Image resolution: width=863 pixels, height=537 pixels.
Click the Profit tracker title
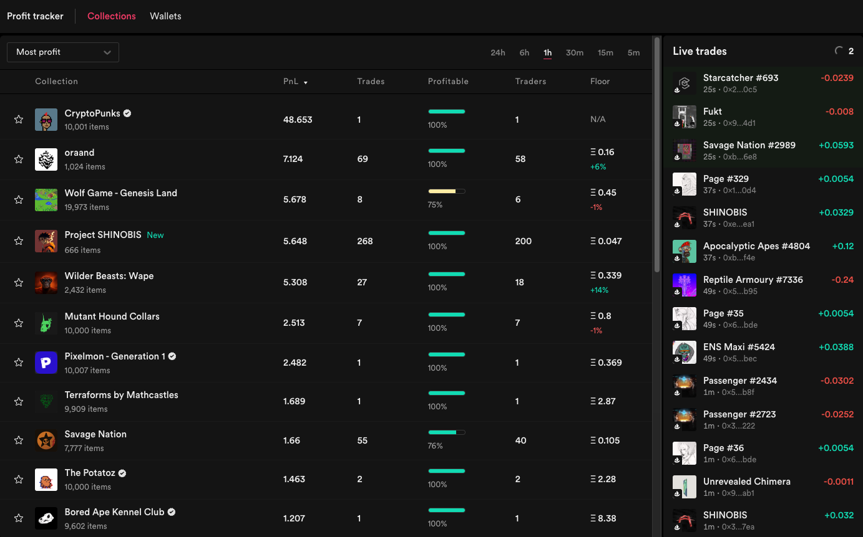tap(35, 16)
